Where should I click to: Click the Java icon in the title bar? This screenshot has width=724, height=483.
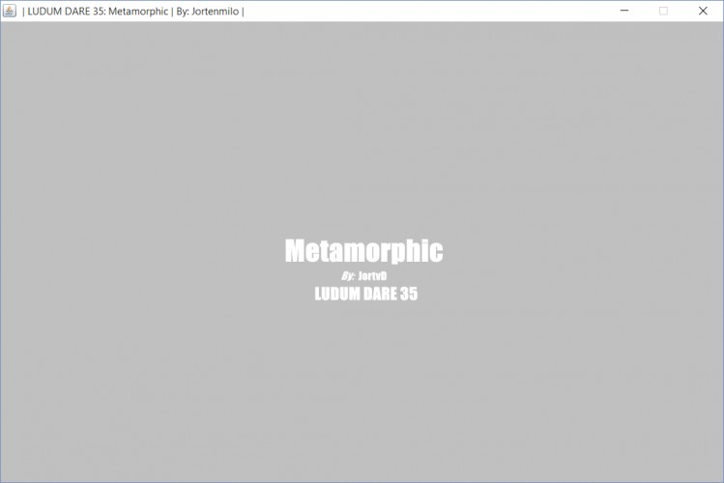click(x=10, y=11)
